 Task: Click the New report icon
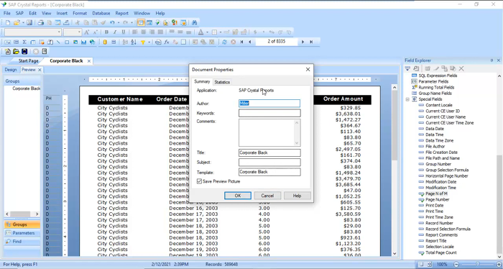(x=8, y=22)
